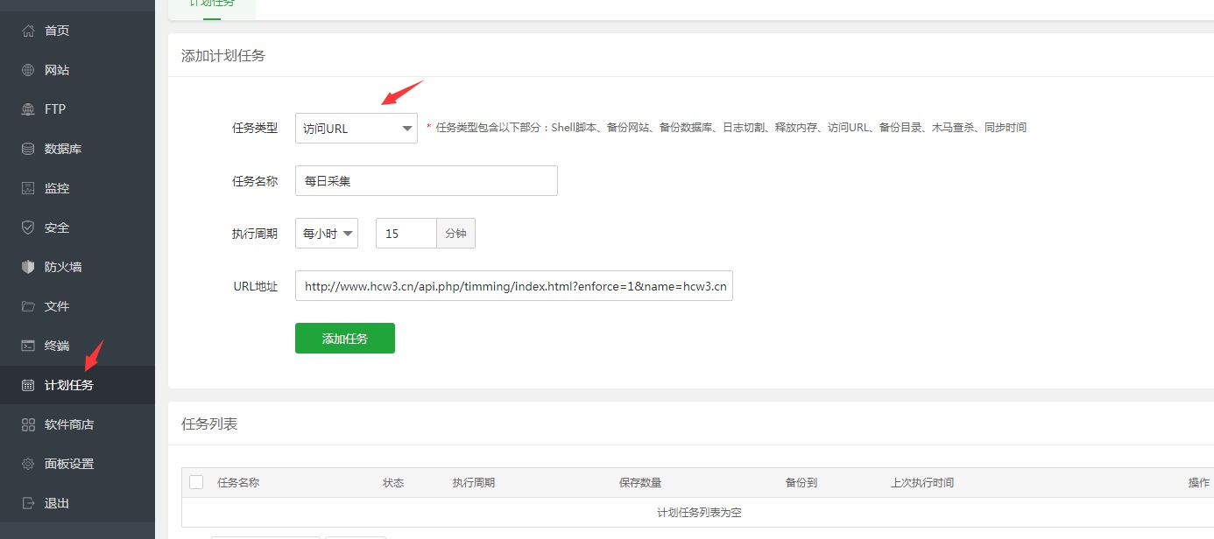Click the 退出 logout icon
Image resolution: width=1214 pixels, height=539 pixels.
29,502
